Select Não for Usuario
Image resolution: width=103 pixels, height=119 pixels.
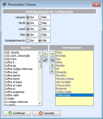pyautogui.click(x=40, y=17)
